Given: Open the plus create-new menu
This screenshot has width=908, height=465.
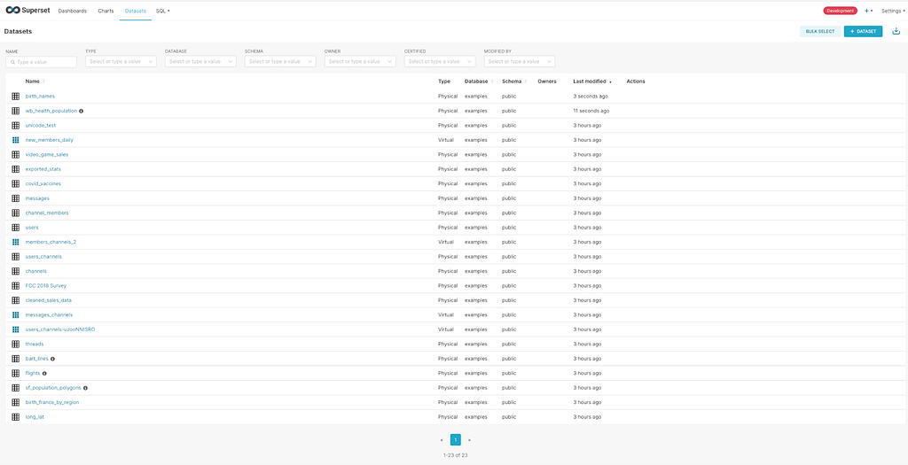Looking at the screenshot, I should pos(868,11).
